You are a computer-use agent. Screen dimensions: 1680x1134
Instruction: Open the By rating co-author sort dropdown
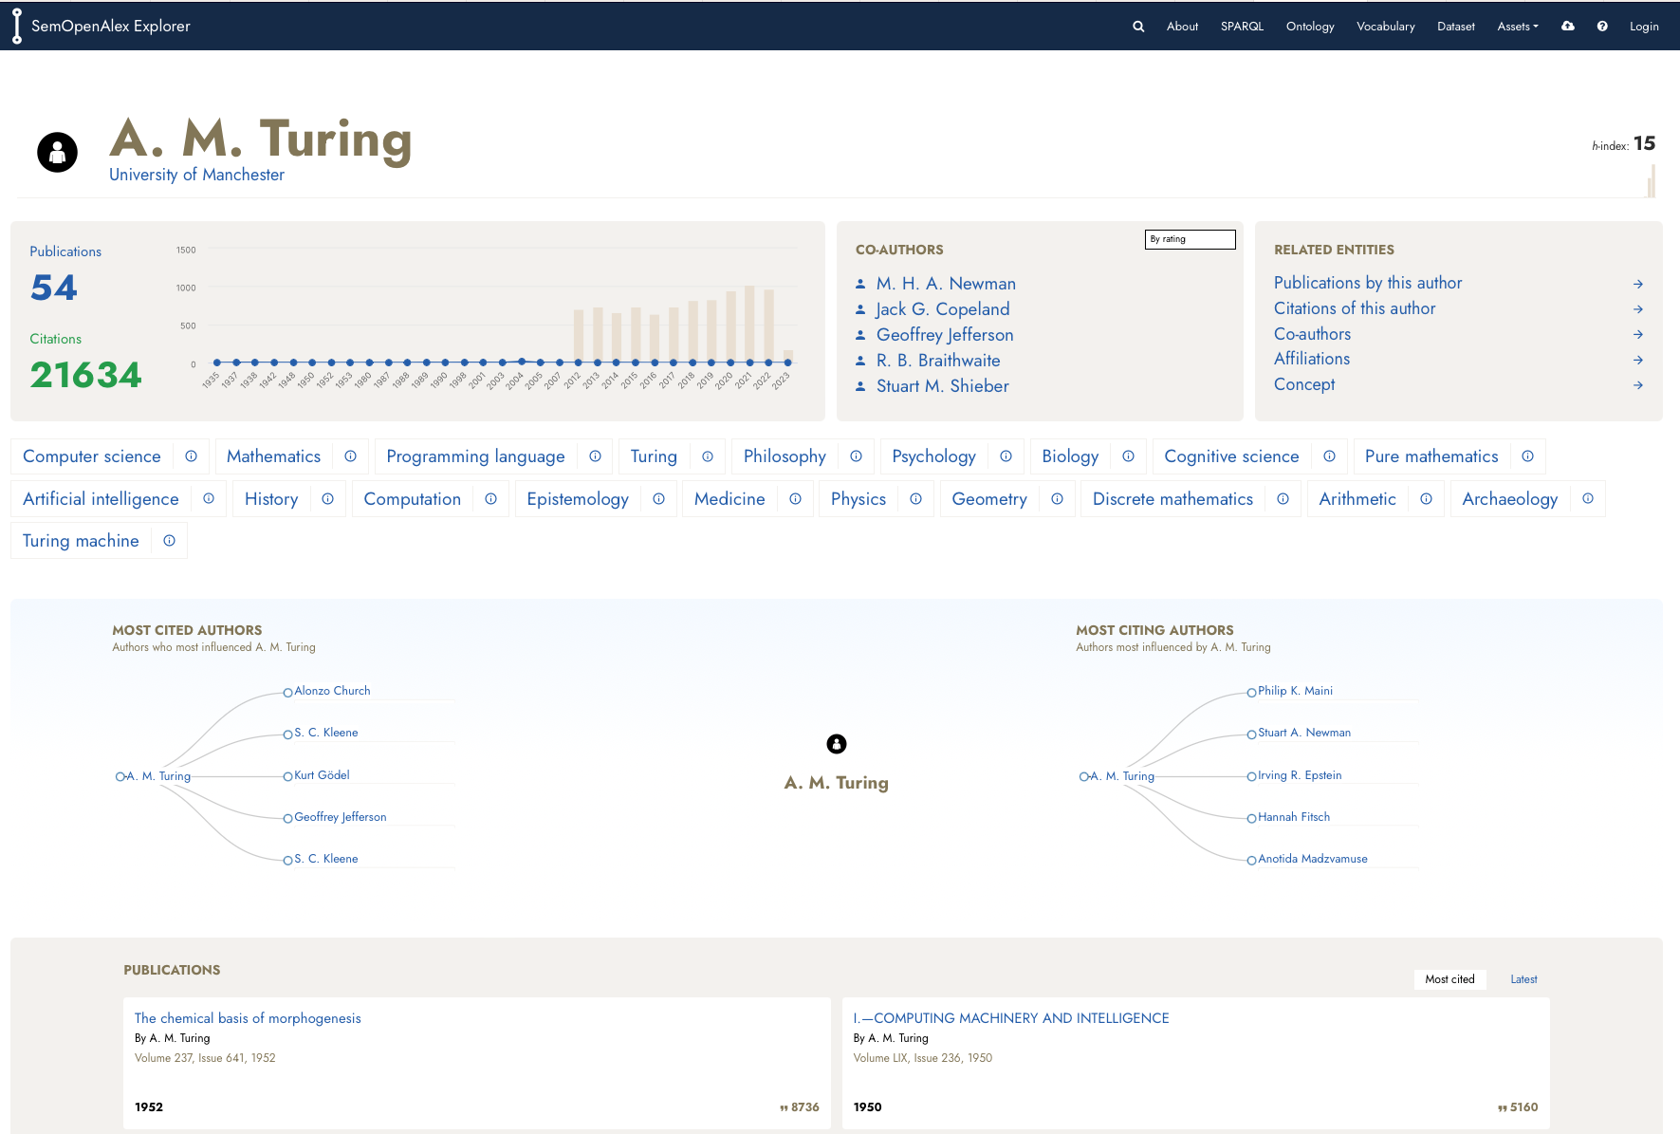pyautogui.click(x=1190, y=239)
